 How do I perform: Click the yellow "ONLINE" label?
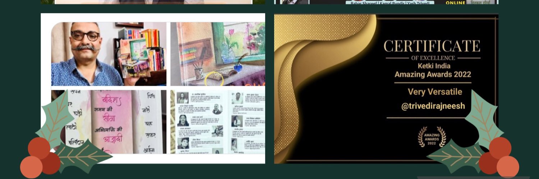(455, 3)
